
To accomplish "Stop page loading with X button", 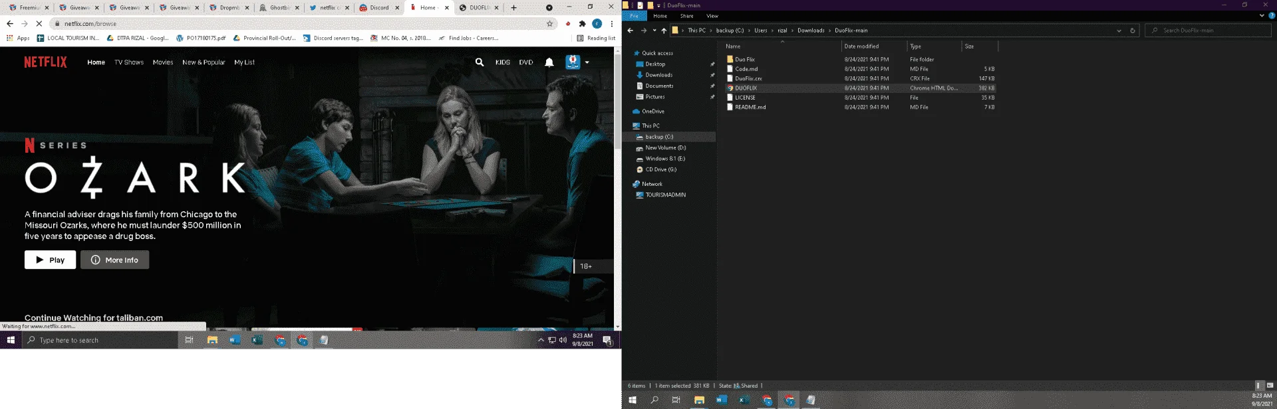I will (x=39, y=24).
